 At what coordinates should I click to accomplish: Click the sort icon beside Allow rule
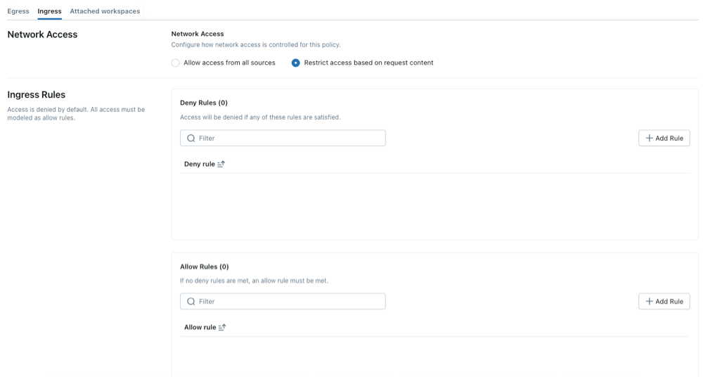coord(222,327)
